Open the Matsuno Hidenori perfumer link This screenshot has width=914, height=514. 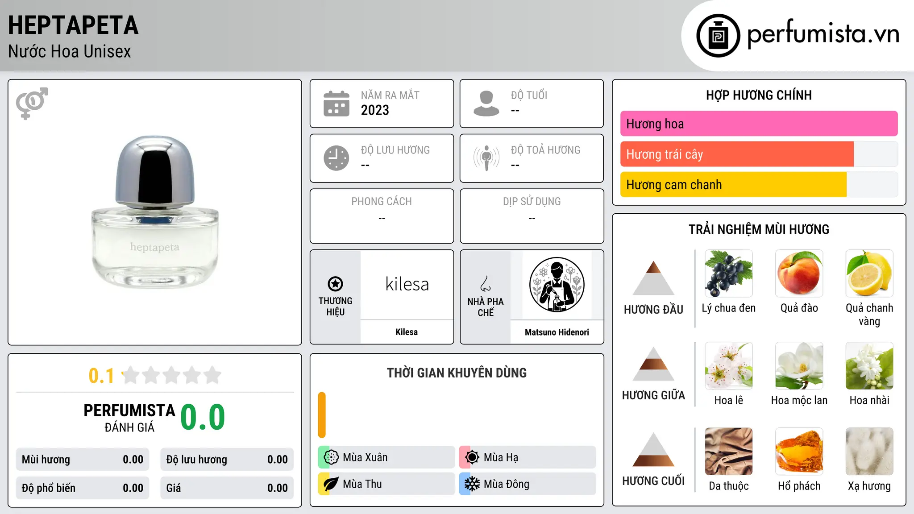coord(557,332)
